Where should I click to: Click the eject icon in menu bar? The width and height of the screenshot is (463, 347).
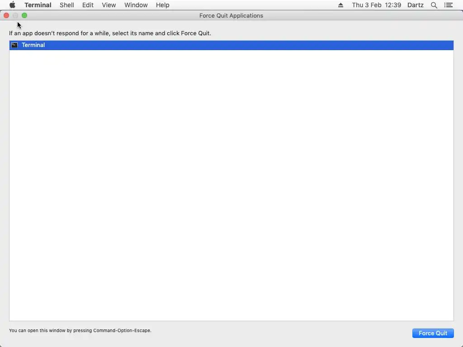340,5
